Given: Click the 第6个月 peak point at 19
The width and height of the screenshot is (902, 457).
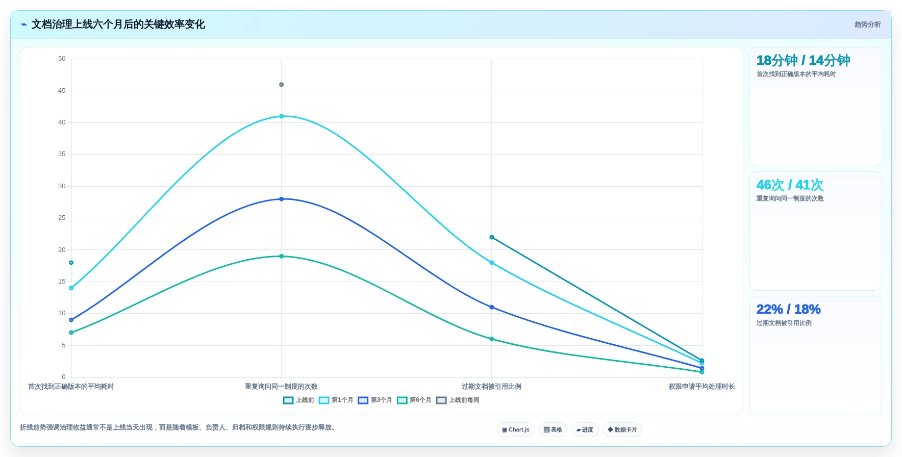Looking at the screenshot, I should [x=281, y=257].
